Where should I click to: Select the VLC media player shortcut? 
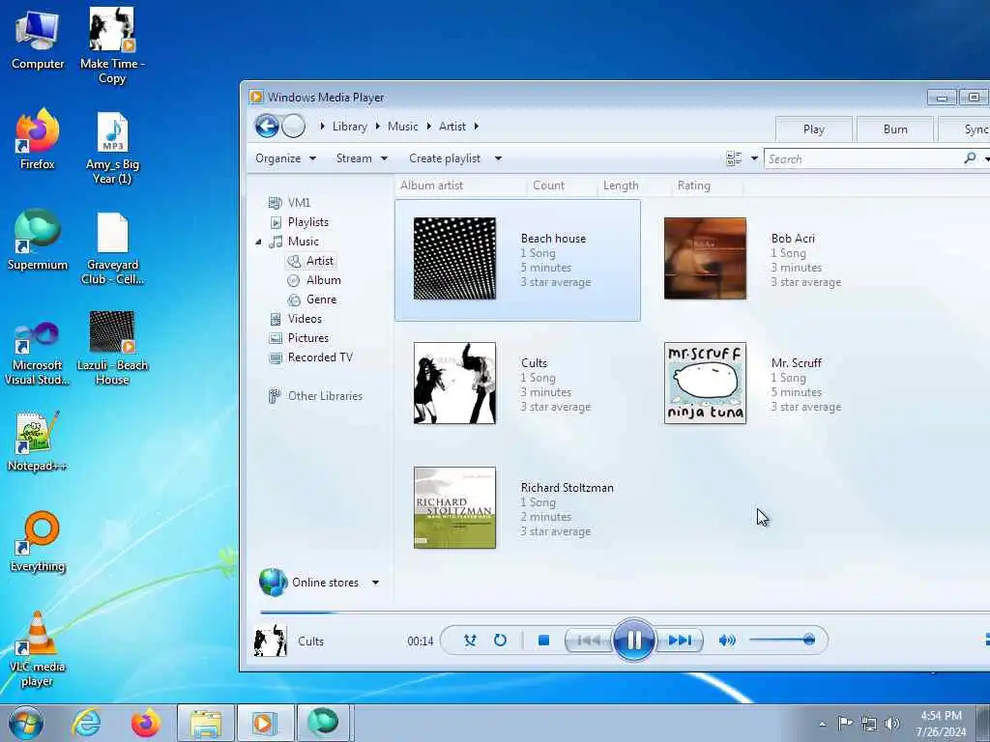tap(38, 650)
